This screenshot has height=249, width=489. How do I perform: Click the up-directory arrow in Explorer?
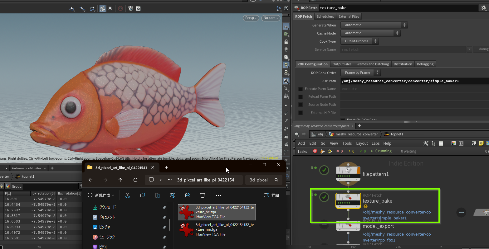point(120,180)
